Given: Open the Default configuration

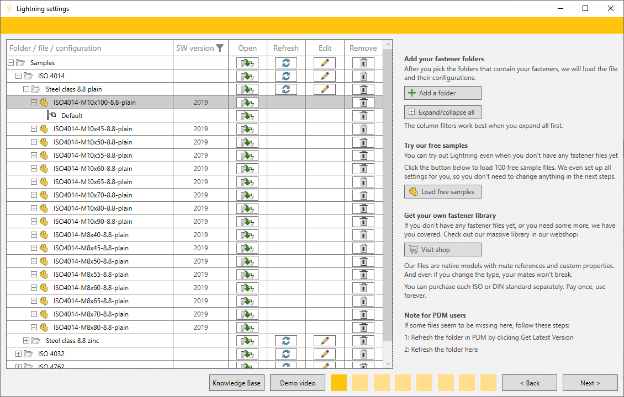Looking at the screenshot, I should (x=247, y=115).
